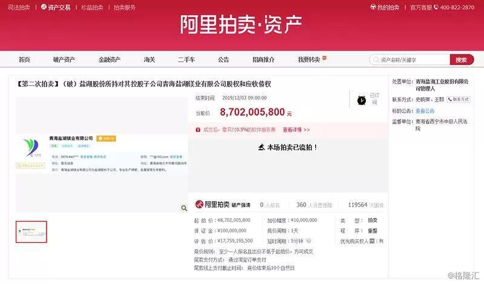Open the 公告 tab
Viewport: 484px width, 284px height.
click(223, 59)
